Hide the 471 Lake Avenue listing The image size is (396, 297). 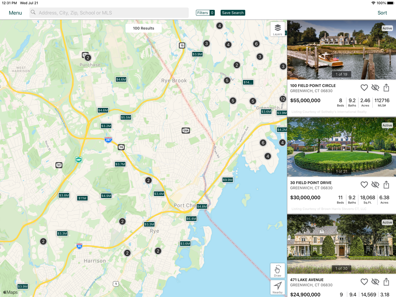click(375, 282)
